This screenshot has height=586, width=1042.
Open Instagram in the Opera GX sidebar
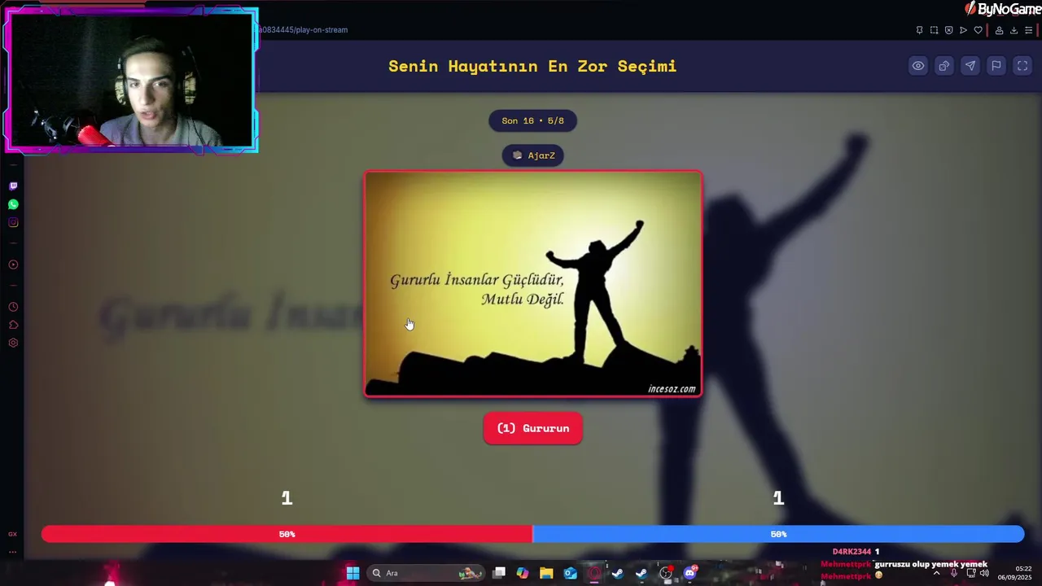pos(13,222)
